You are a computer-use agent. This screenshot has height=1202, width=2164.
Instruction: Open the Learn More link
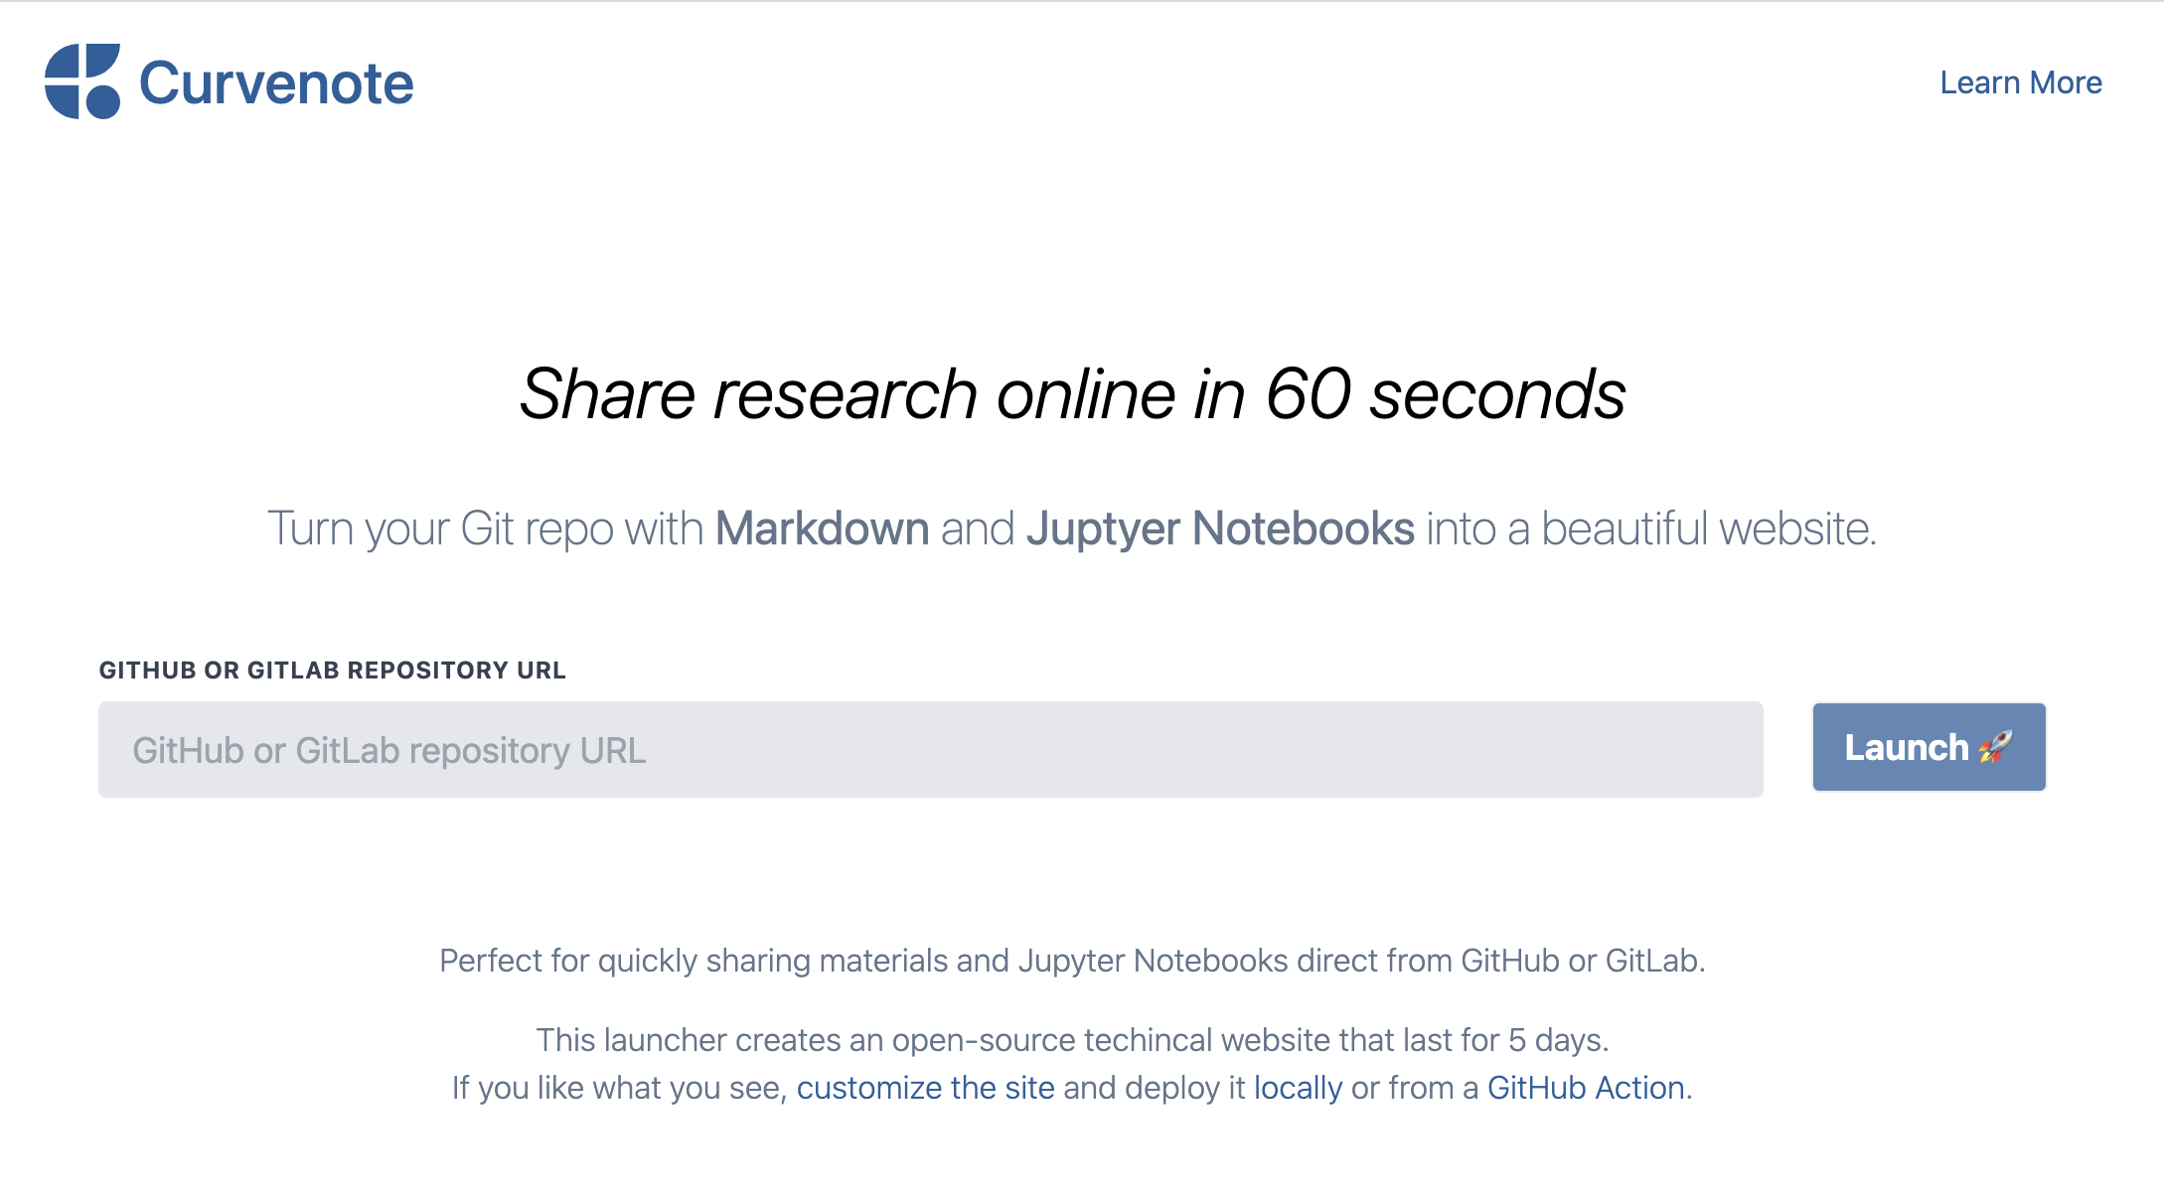click(x=2020, y=82)
